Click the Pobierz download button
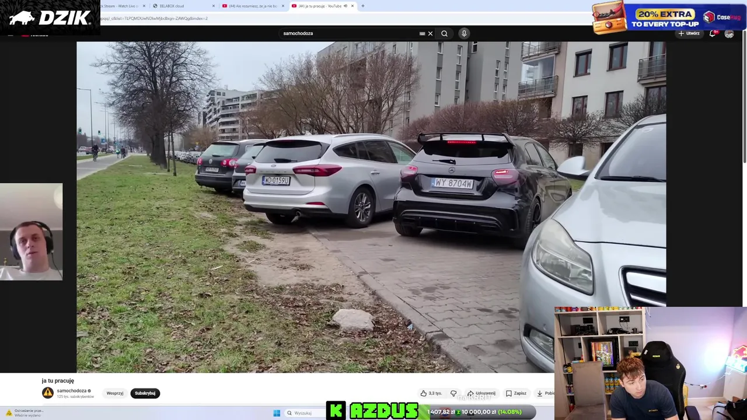Screen dimensions: 747x420 coord(546,393)
